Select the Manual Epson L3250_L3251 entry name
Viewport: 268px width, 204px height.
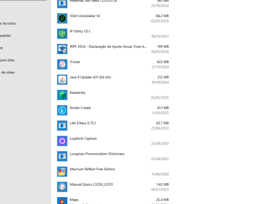(x=91, y=184)
